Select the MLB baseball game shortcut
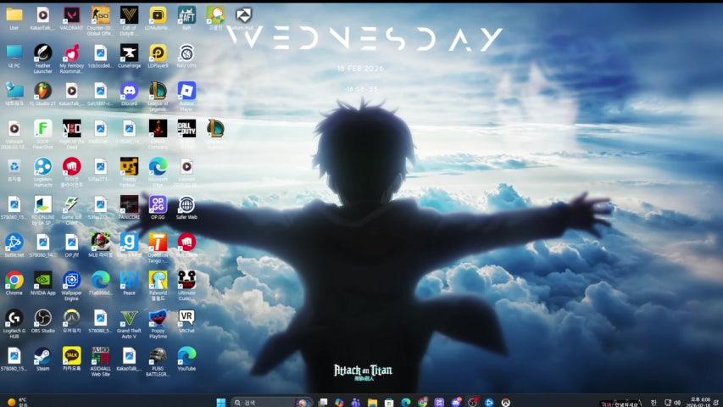Image resolution: width=723 pixels, height=407 pixels. click(100, 246)
